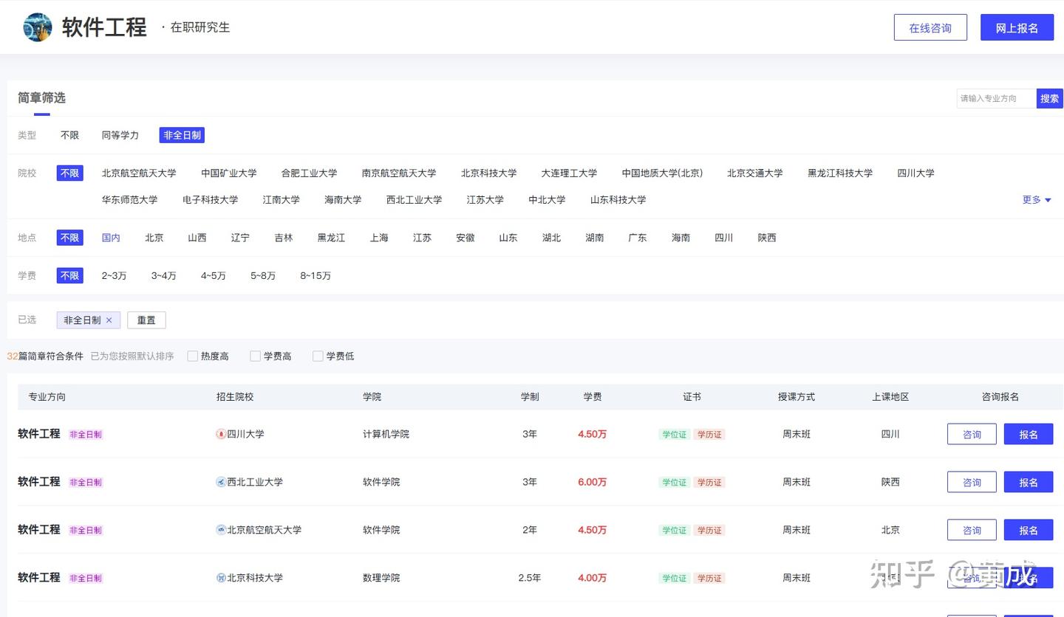Image resolution: width=1064 pixels, height=617 pixels.
Task: Select 不限 in the 类型 filter
Action: (x=69, y=136)
